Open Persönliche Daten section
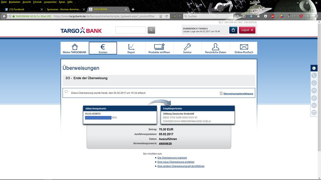Viewport: 321px width, 180px height. pos(216,48)
